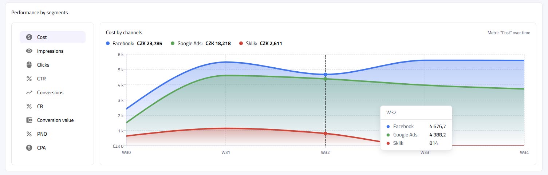The width and height of the screenshot is (548, 175).
Task: Click the CPA dollar icon
Action: coord(29,148)
